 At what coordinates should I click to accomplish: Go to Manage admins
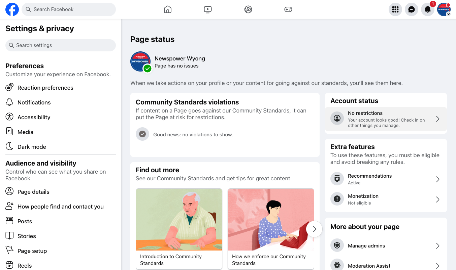click(386, 246)
